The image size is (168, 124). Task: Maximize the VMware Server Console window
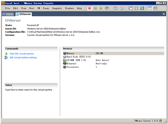tap(161, 3)
